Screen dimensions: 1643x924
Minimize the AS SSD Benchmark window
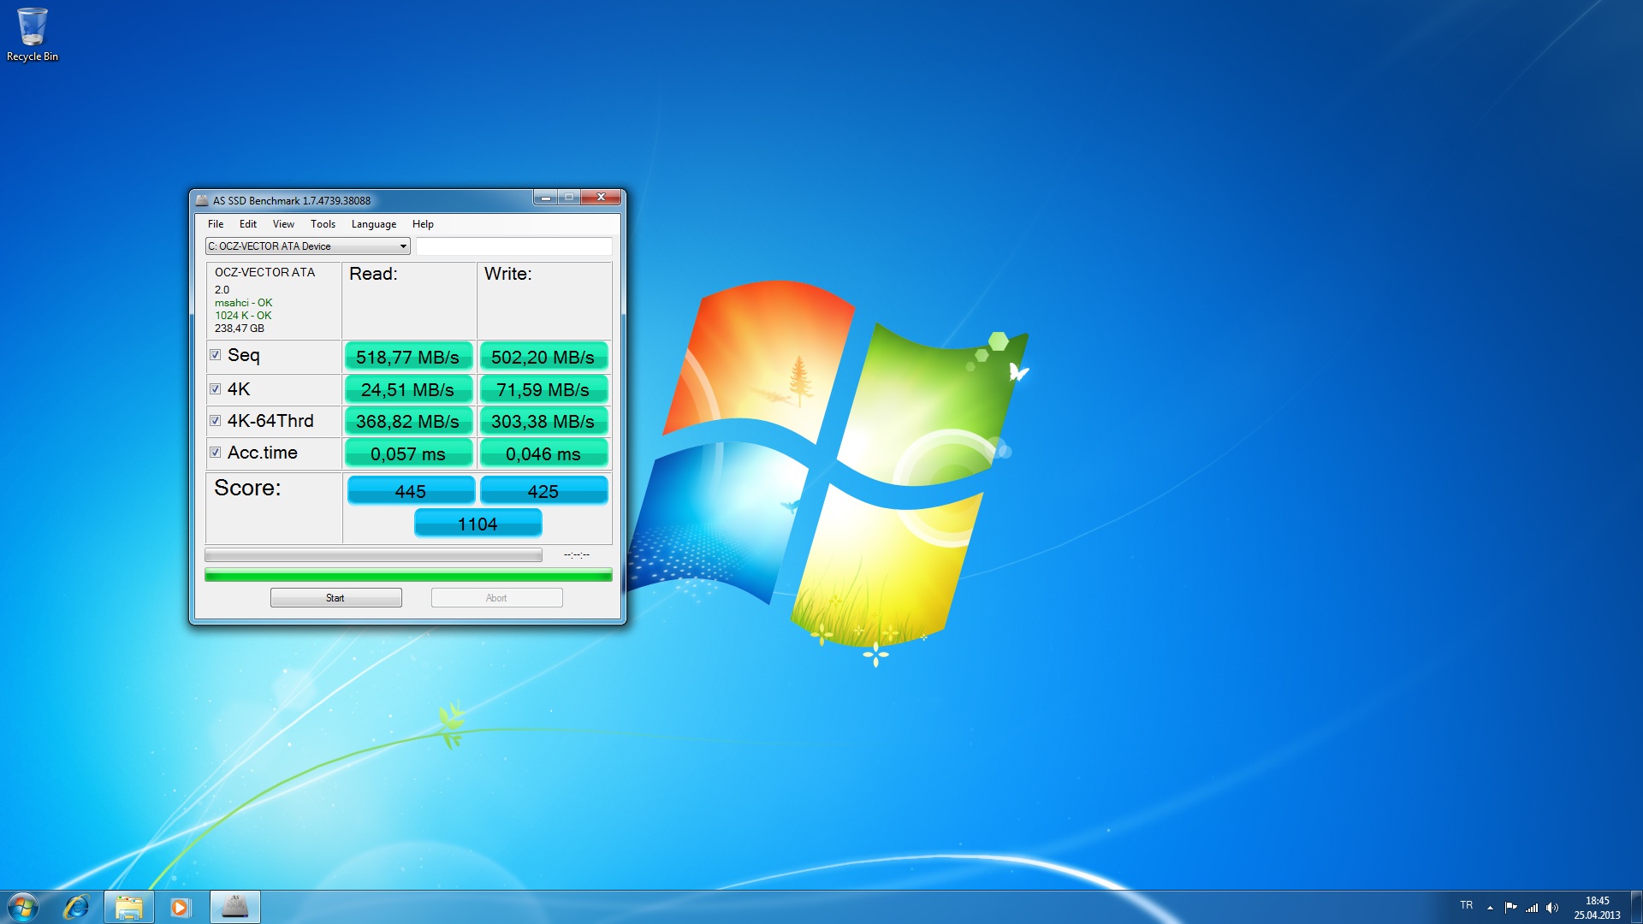click(x=546, y=198)
